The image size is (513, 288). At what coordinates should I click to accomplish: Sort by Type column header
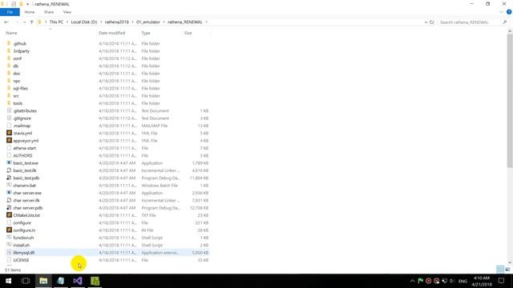pos(146,33)
